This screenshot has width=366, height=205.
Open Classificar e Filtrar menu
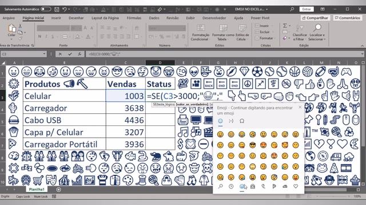[300, 32]
